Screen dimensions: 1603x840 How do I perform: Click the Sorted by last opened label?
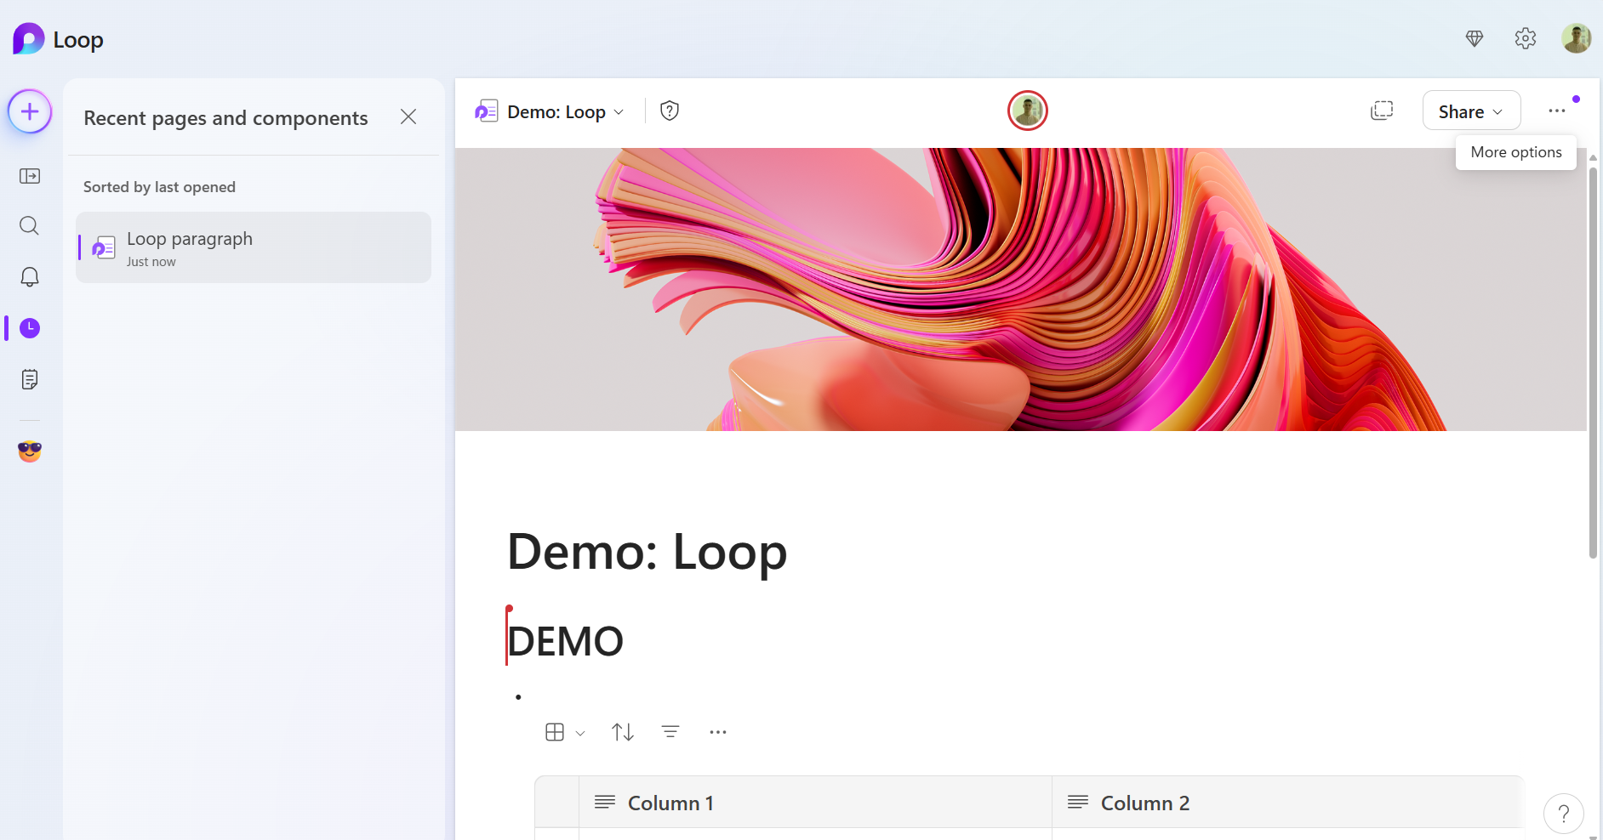pyautogui.click(x=159, y=187)
